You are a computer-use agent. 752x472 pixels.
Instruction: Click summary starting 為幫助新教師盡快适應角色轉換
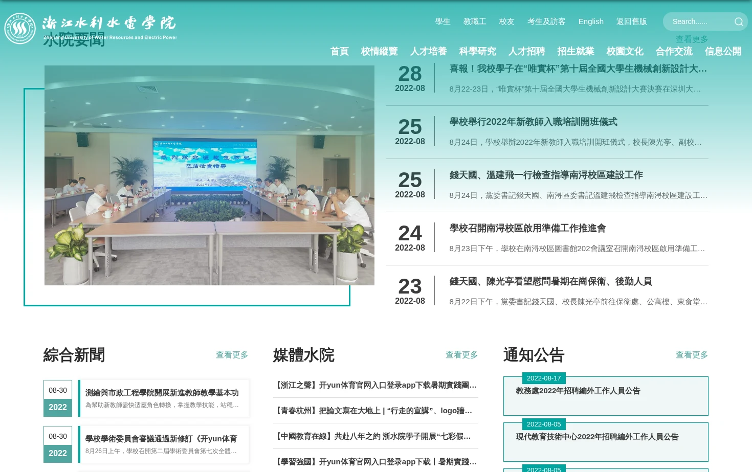162,405
